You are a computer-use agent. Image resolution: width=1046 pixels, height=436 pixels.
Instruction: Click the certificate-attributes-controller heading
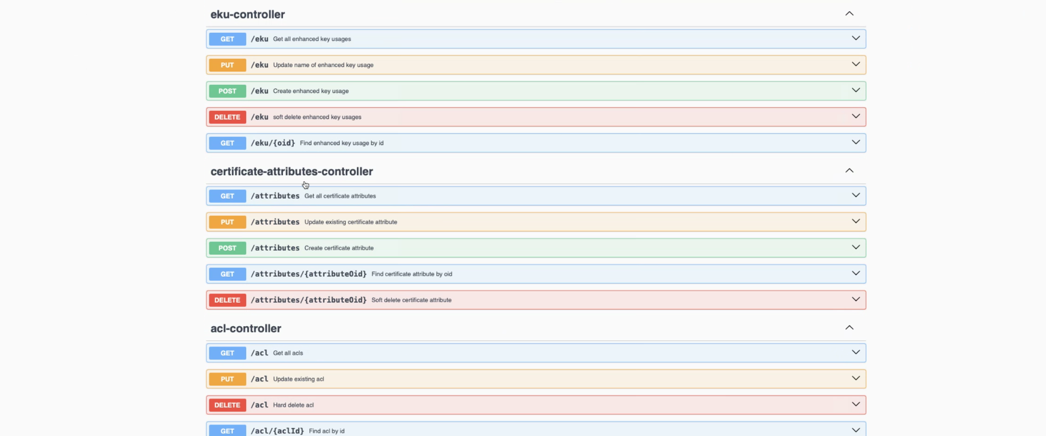coord(292,172)
